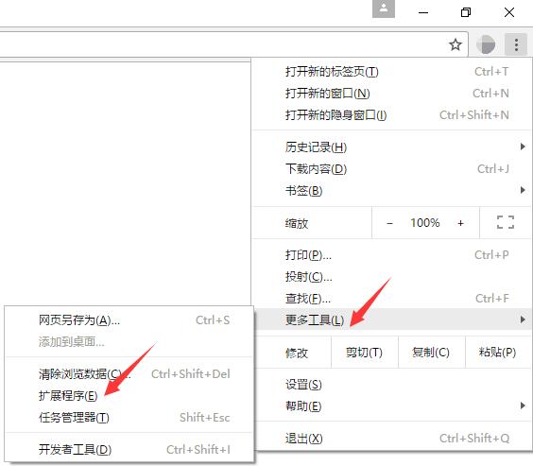Click the 100% zoom level value
The image size is (533, 466).
click(425, 223)
